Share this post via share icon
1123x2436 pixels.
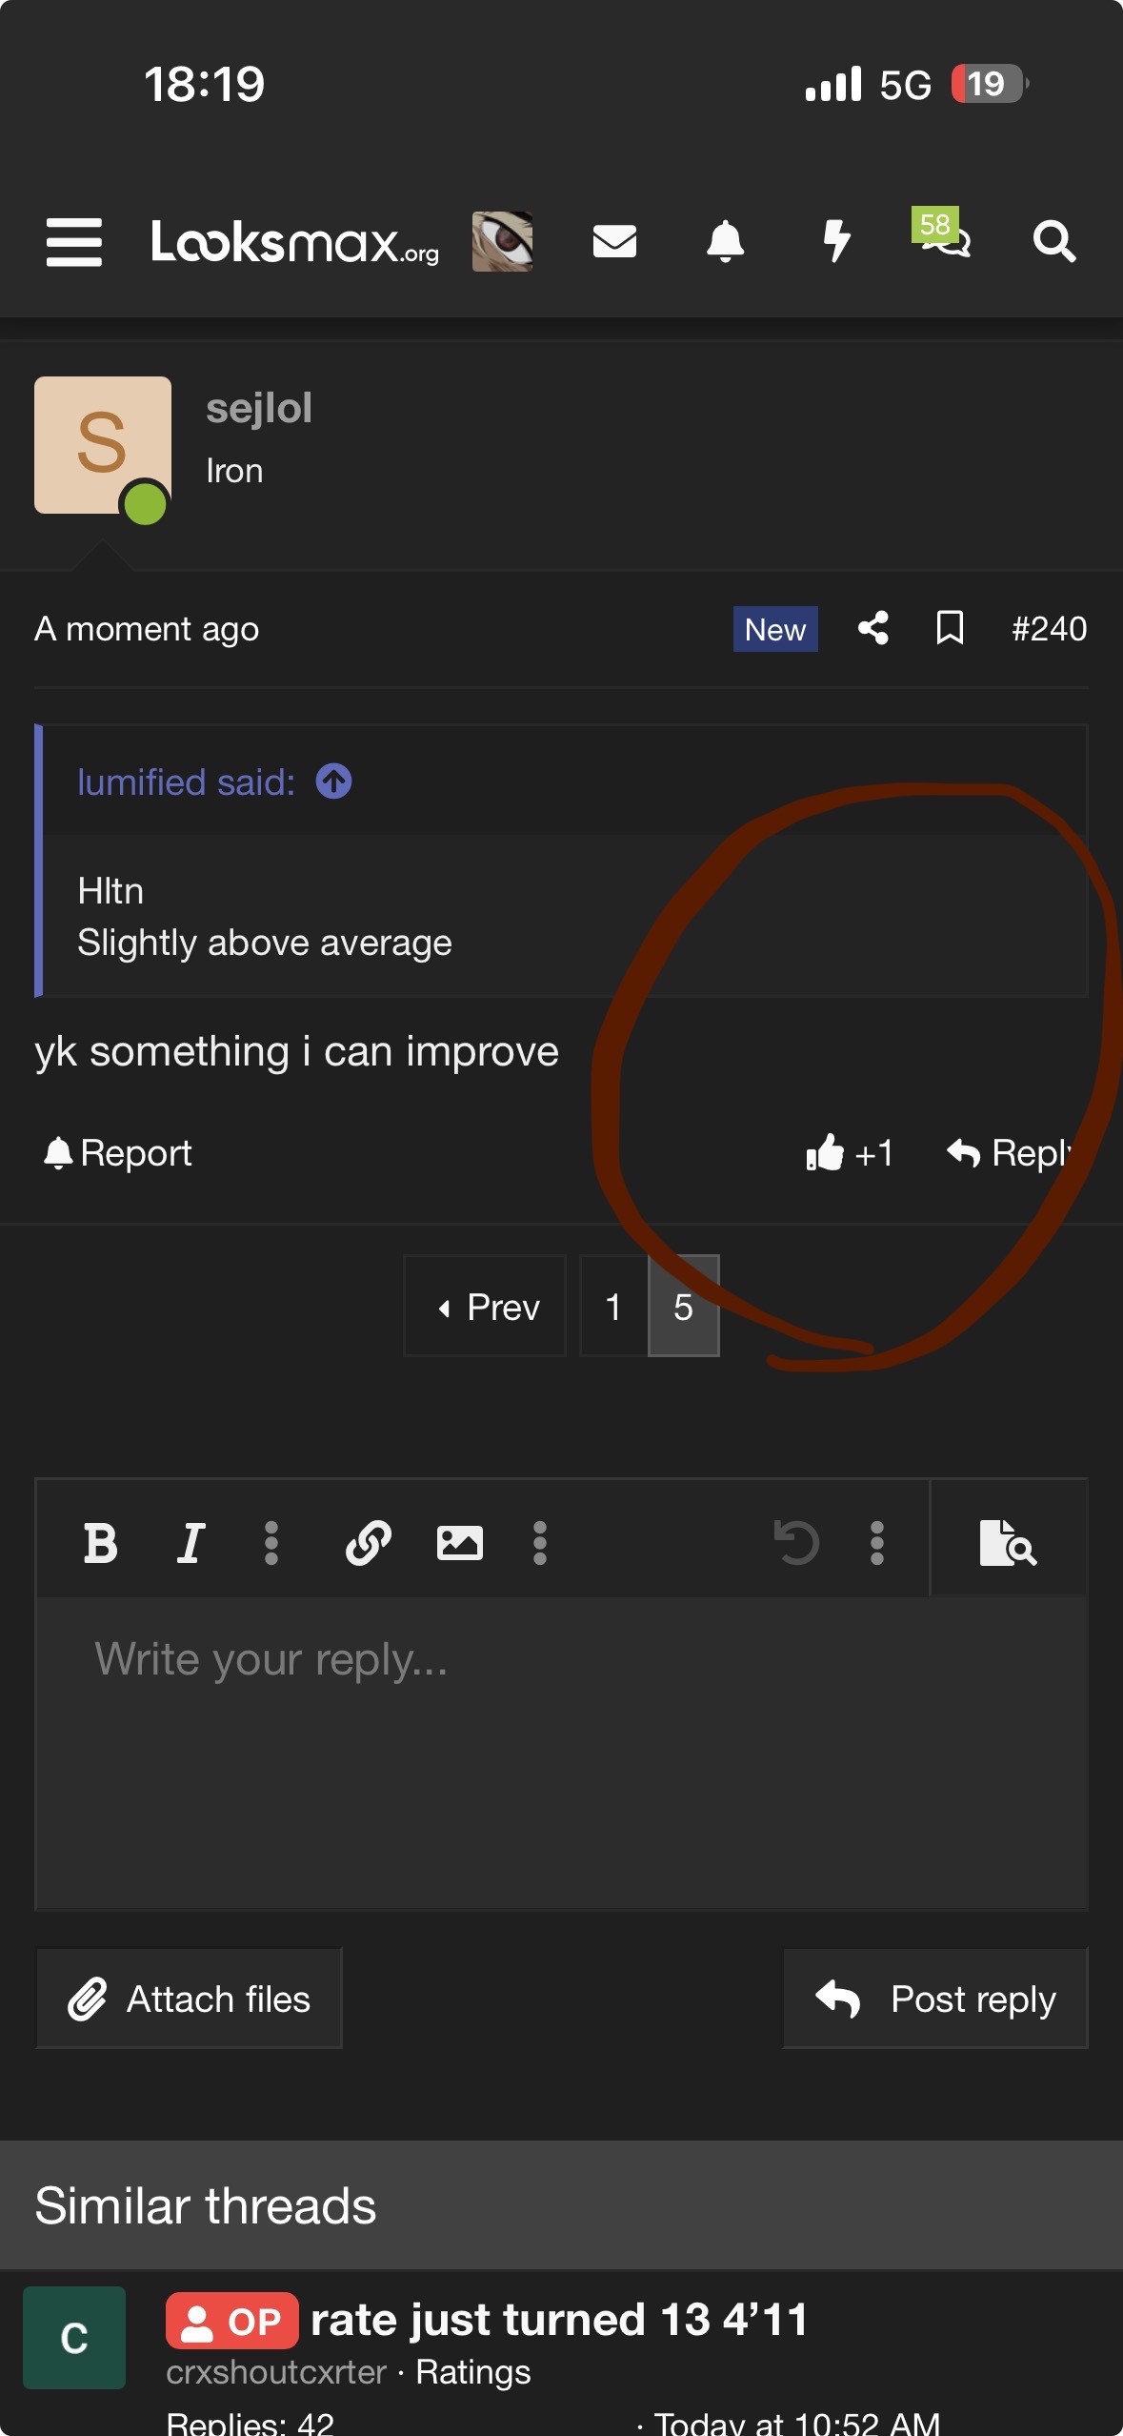click(x=873, y=628)
